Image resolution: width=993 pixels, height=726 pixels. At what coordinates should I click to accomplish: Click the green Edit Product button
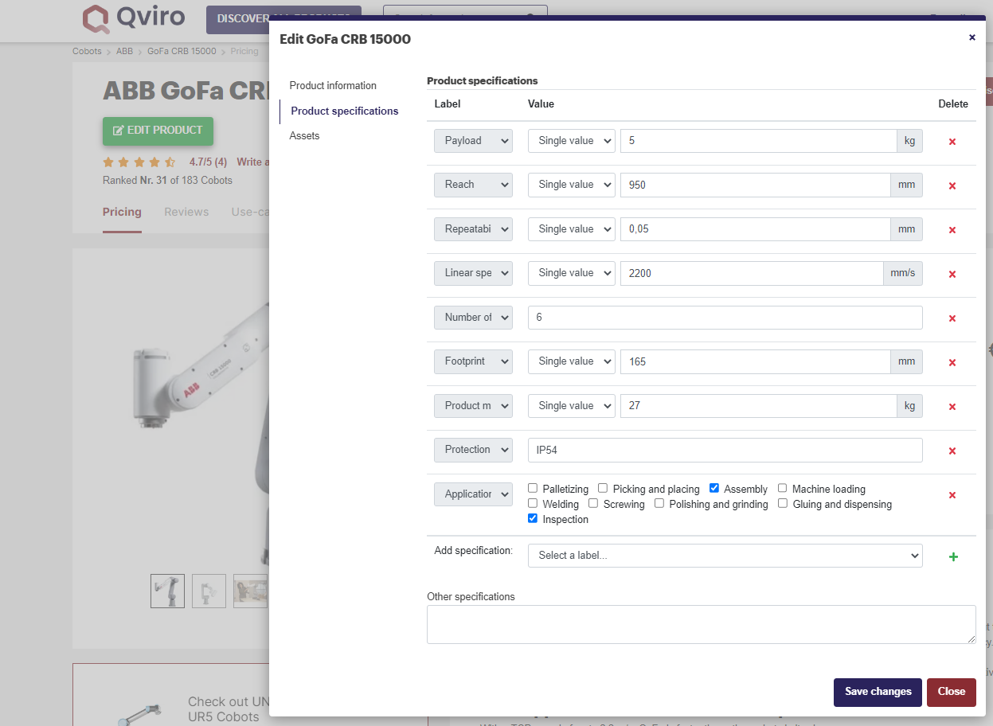(x=158, y=131)
